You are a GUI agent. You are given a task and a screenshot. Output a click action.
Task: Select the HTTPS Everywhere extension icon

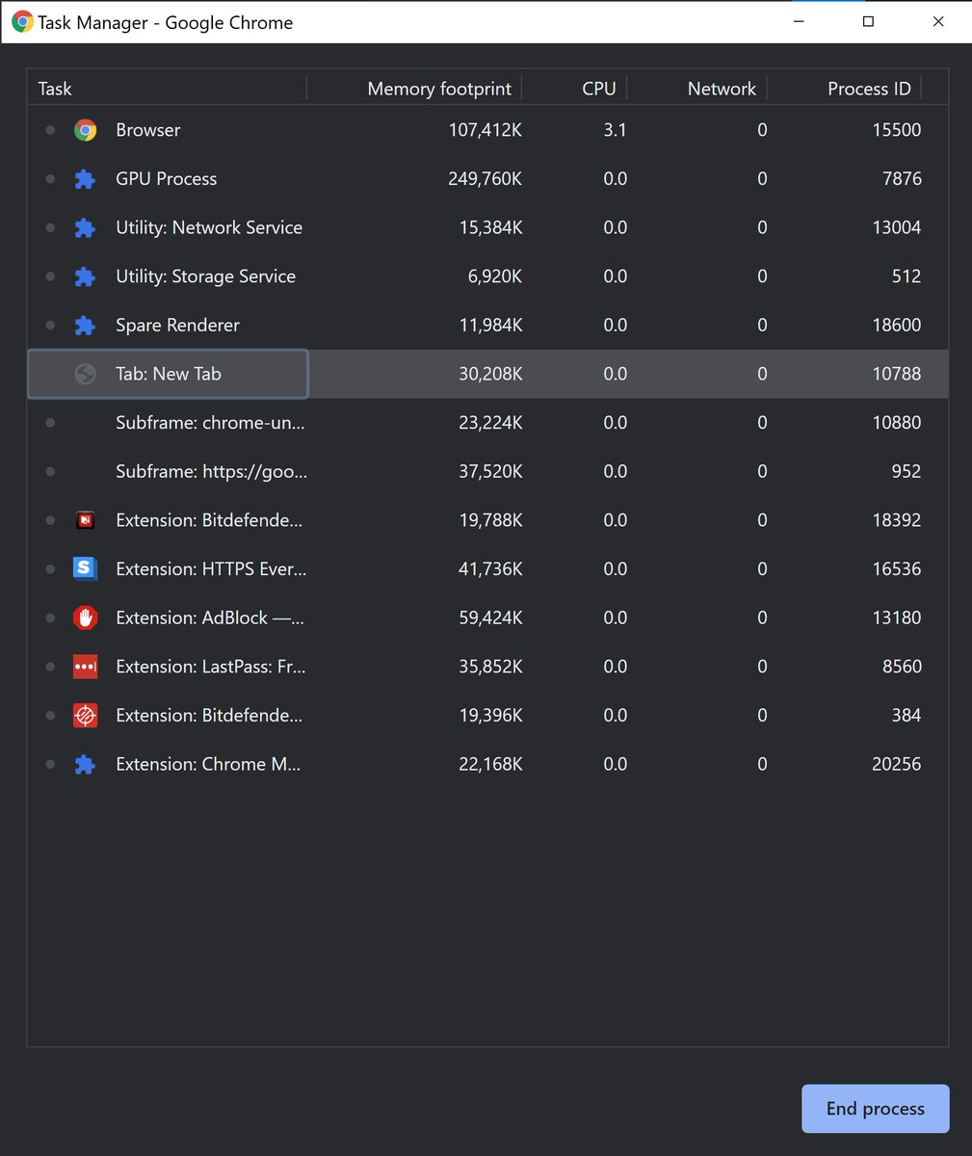click(x=85, y=568)
